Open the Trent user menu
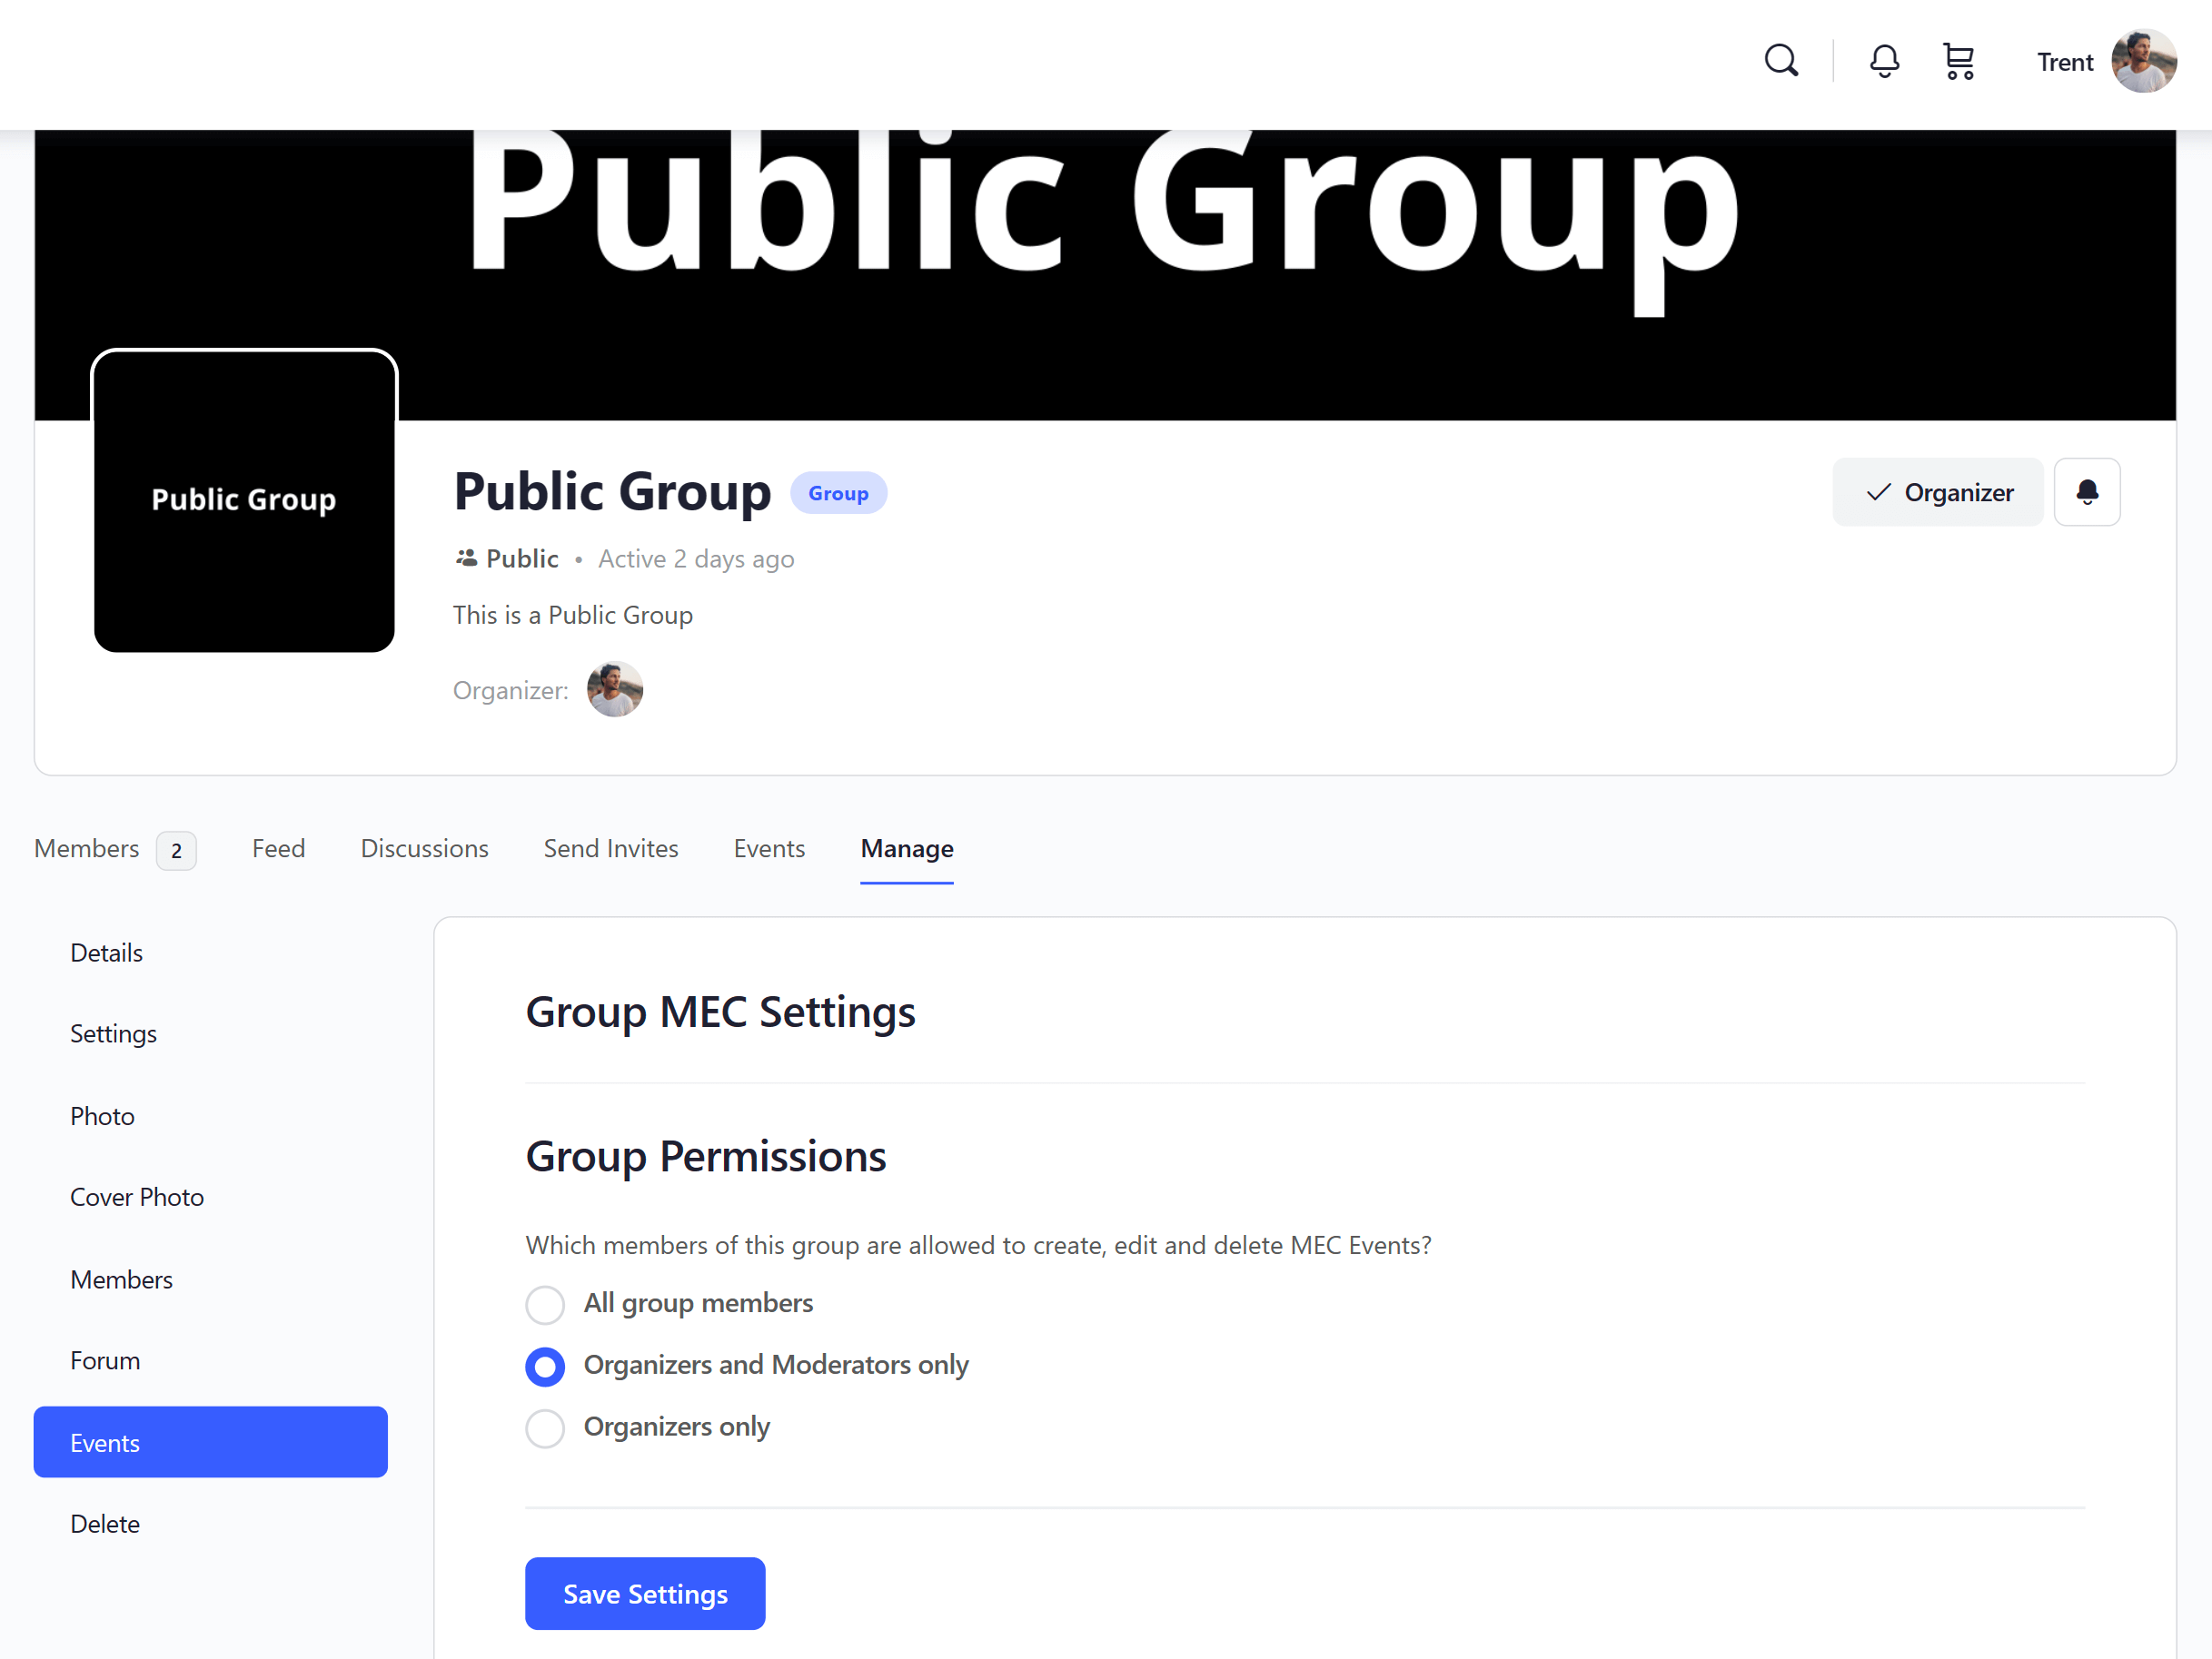The height and width of the screenshot is (1659, 2212). (2064, 62)
